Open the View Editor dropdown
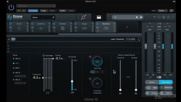The width and height of the screenshot is (181, 102). pyautogui.click(x=163, y=11)
